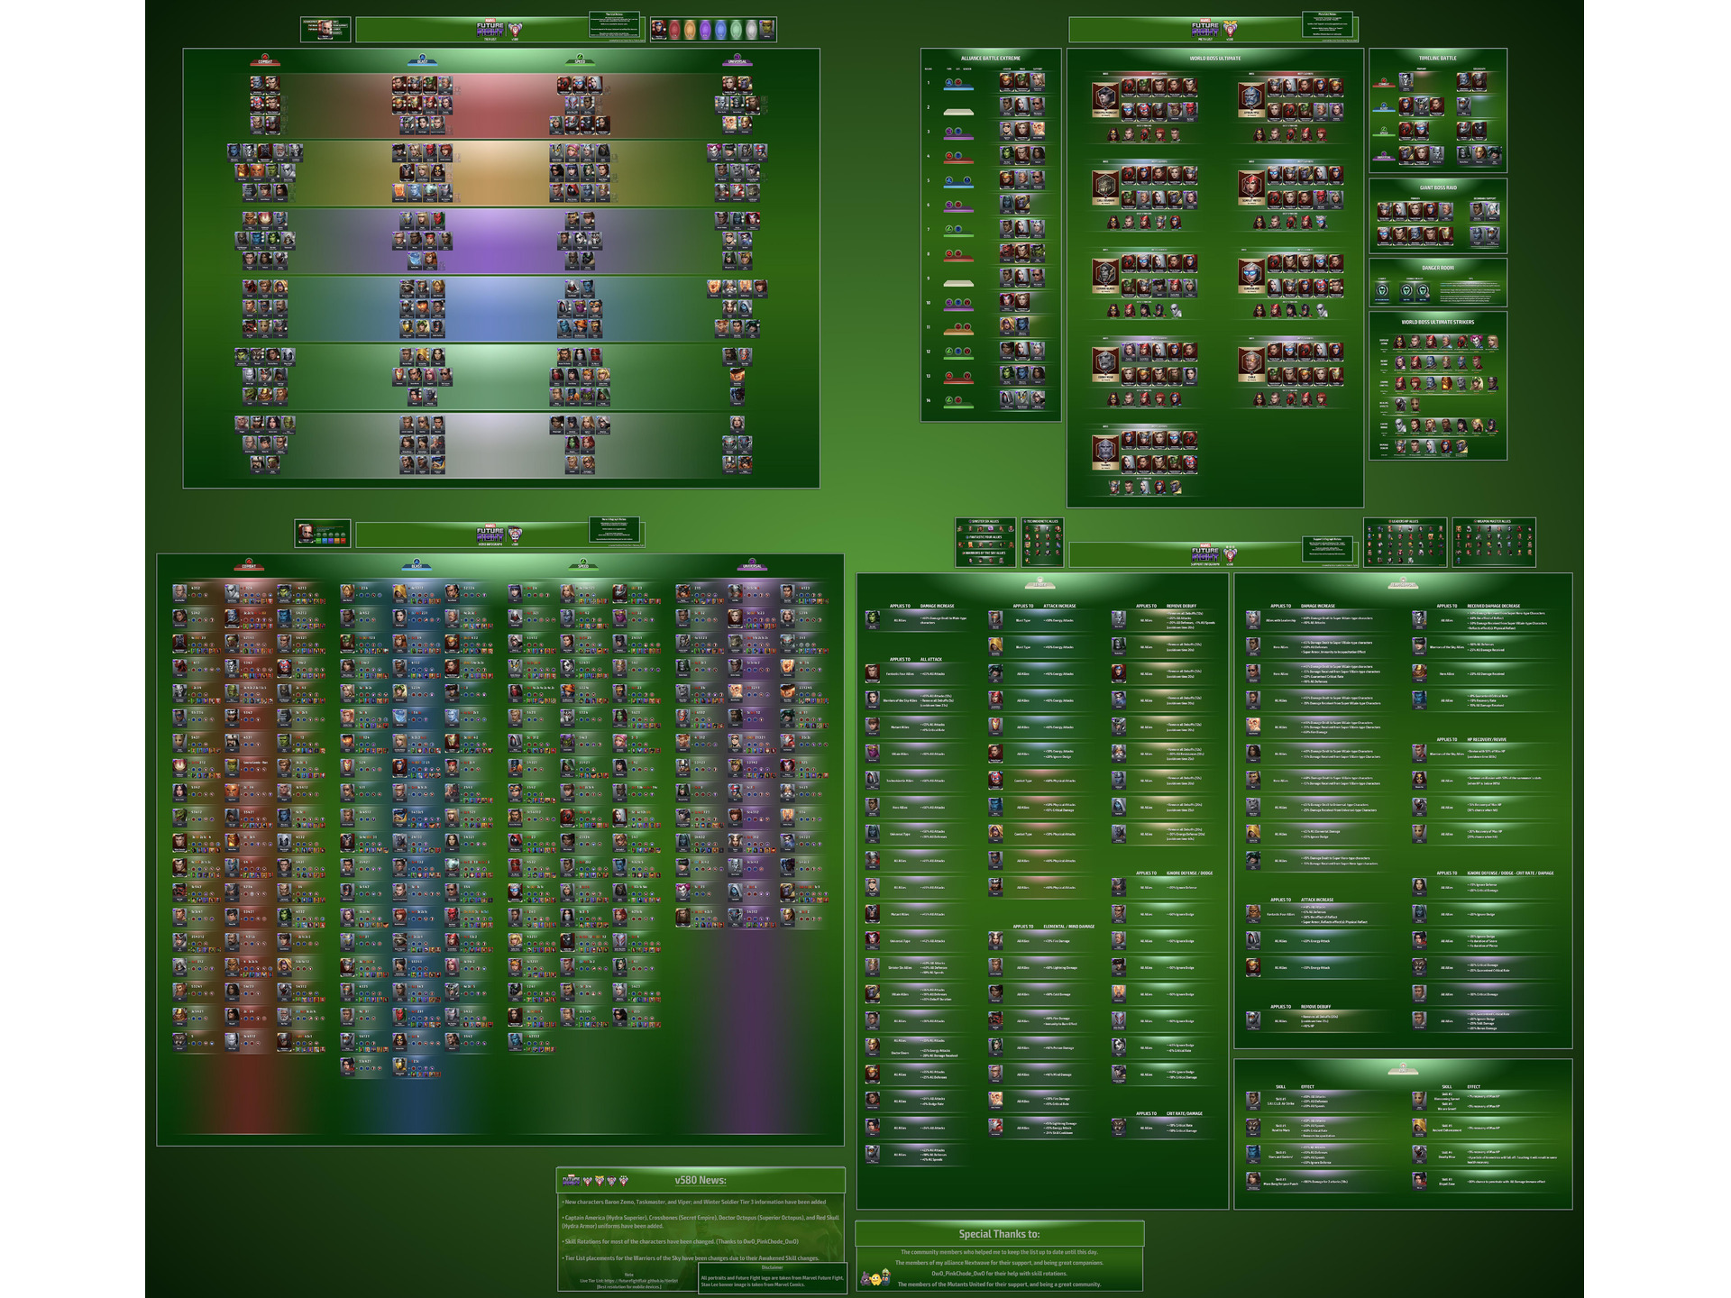Viewport: 1731px width, 1298px height.
Task: Click the Universal type icon in Tier List panel
Action: pos(737,60)
